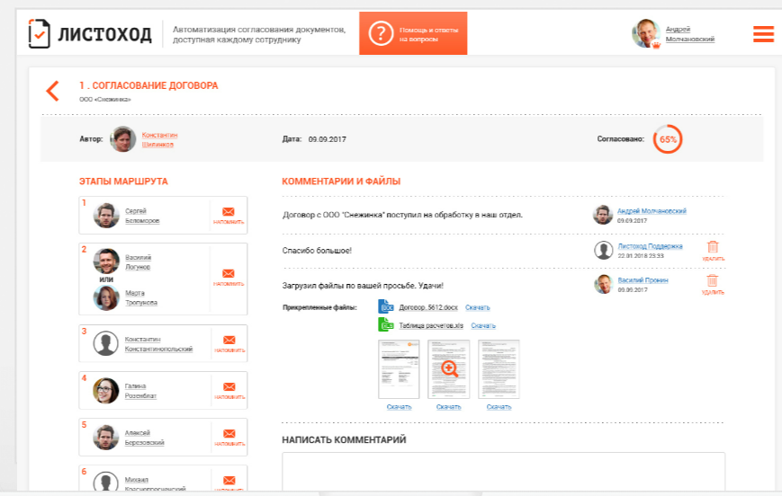Click the ООО «Снежинка» subtitle

(104, 100)
